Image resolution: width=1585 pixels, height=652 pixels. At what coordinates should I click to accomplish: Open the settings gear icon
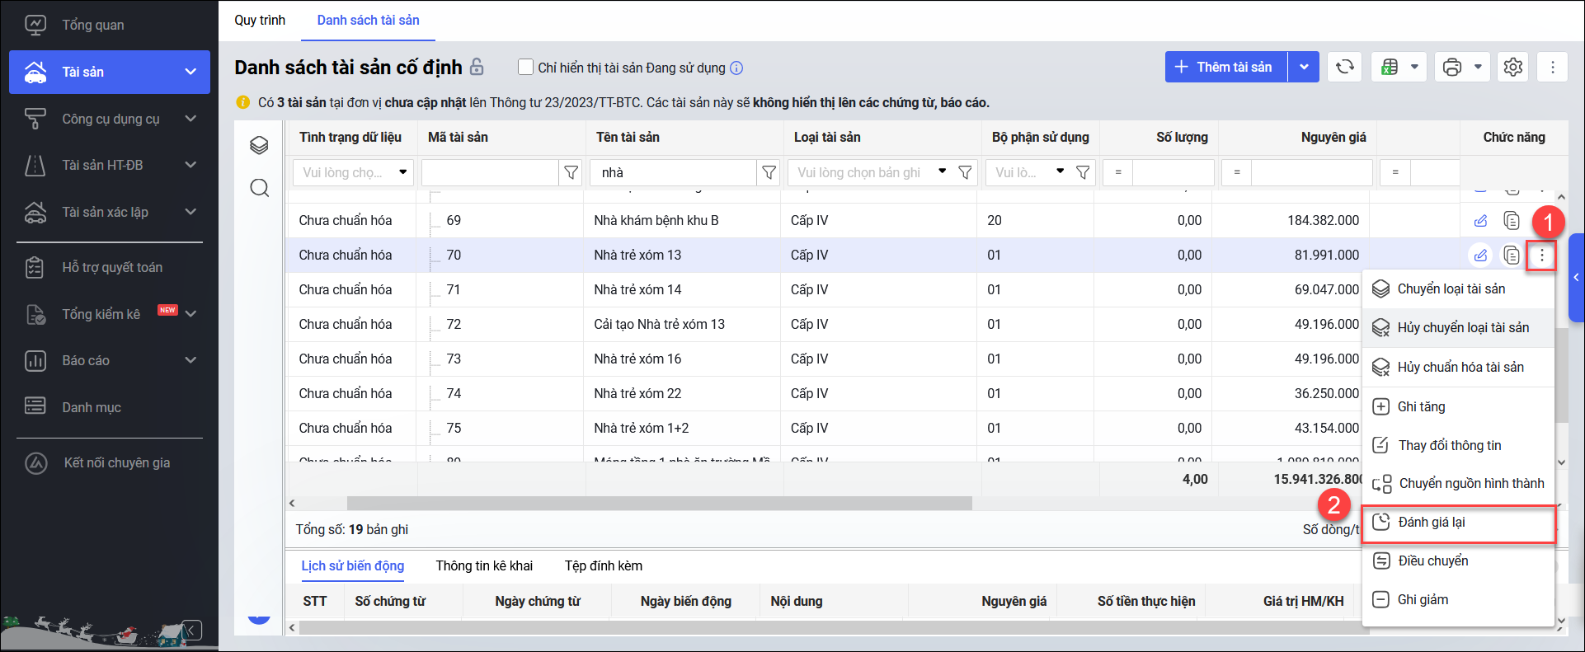tap(1512, 67)
